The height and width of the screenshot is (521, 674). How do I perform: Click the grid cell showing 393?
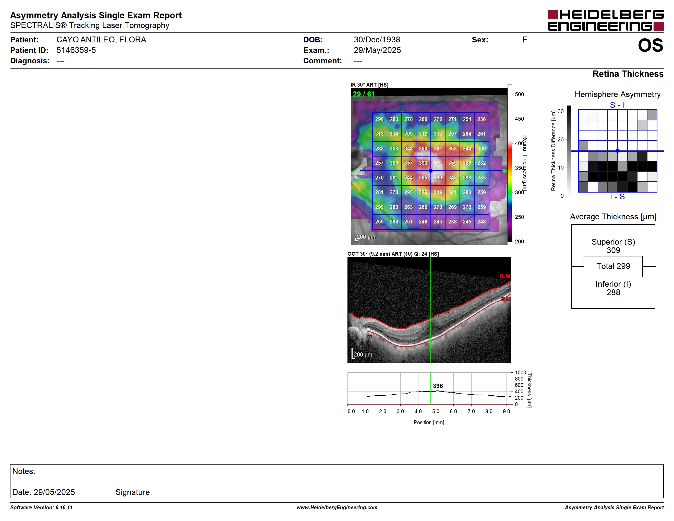click(x=423, y=163)
